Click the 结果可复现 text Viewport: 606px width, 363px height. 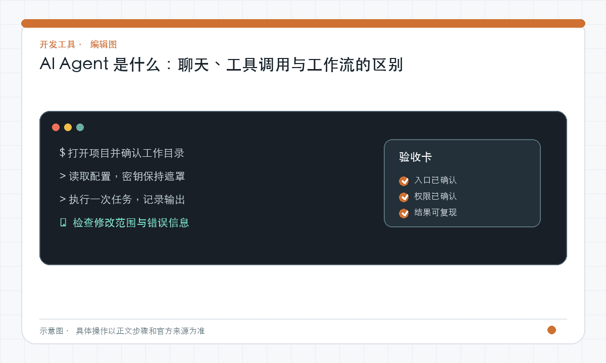coord(435,212)
